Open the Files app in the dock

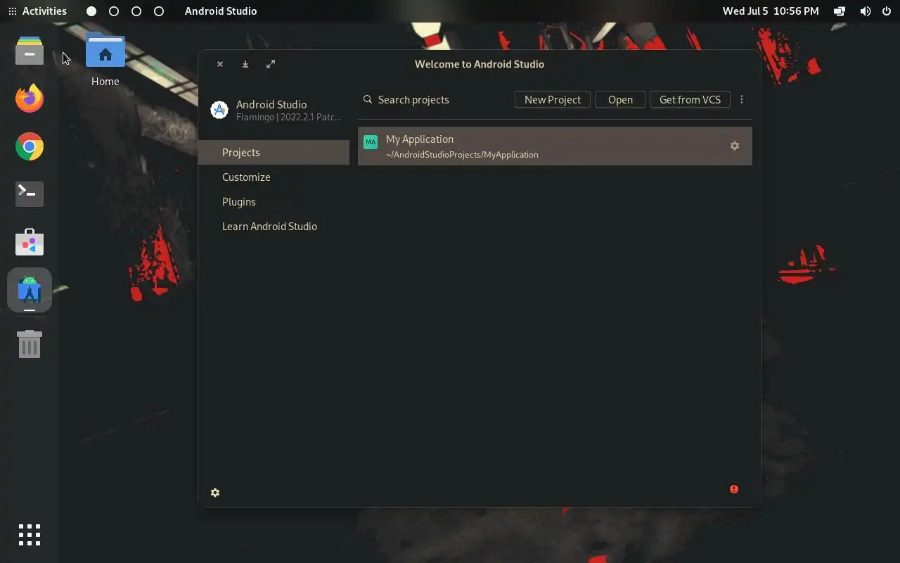point(30,50)
